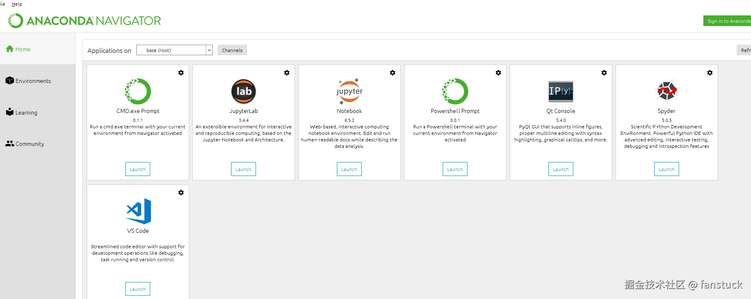751x299 pixels.
Task: Open the Environments cube icon
Action: (x=10, y=80)
